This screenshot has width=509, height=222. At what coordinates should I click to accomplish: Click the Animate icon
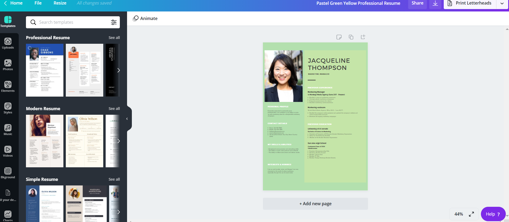click(136, 18)
